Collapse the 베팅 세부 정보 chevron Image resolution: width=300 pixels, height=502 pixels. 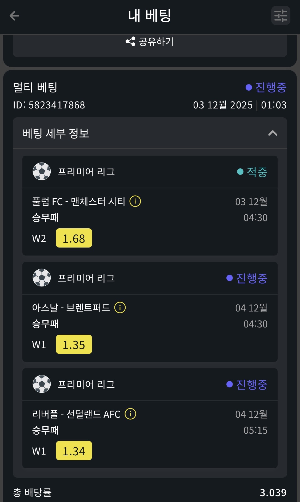[x=273, y=133]
